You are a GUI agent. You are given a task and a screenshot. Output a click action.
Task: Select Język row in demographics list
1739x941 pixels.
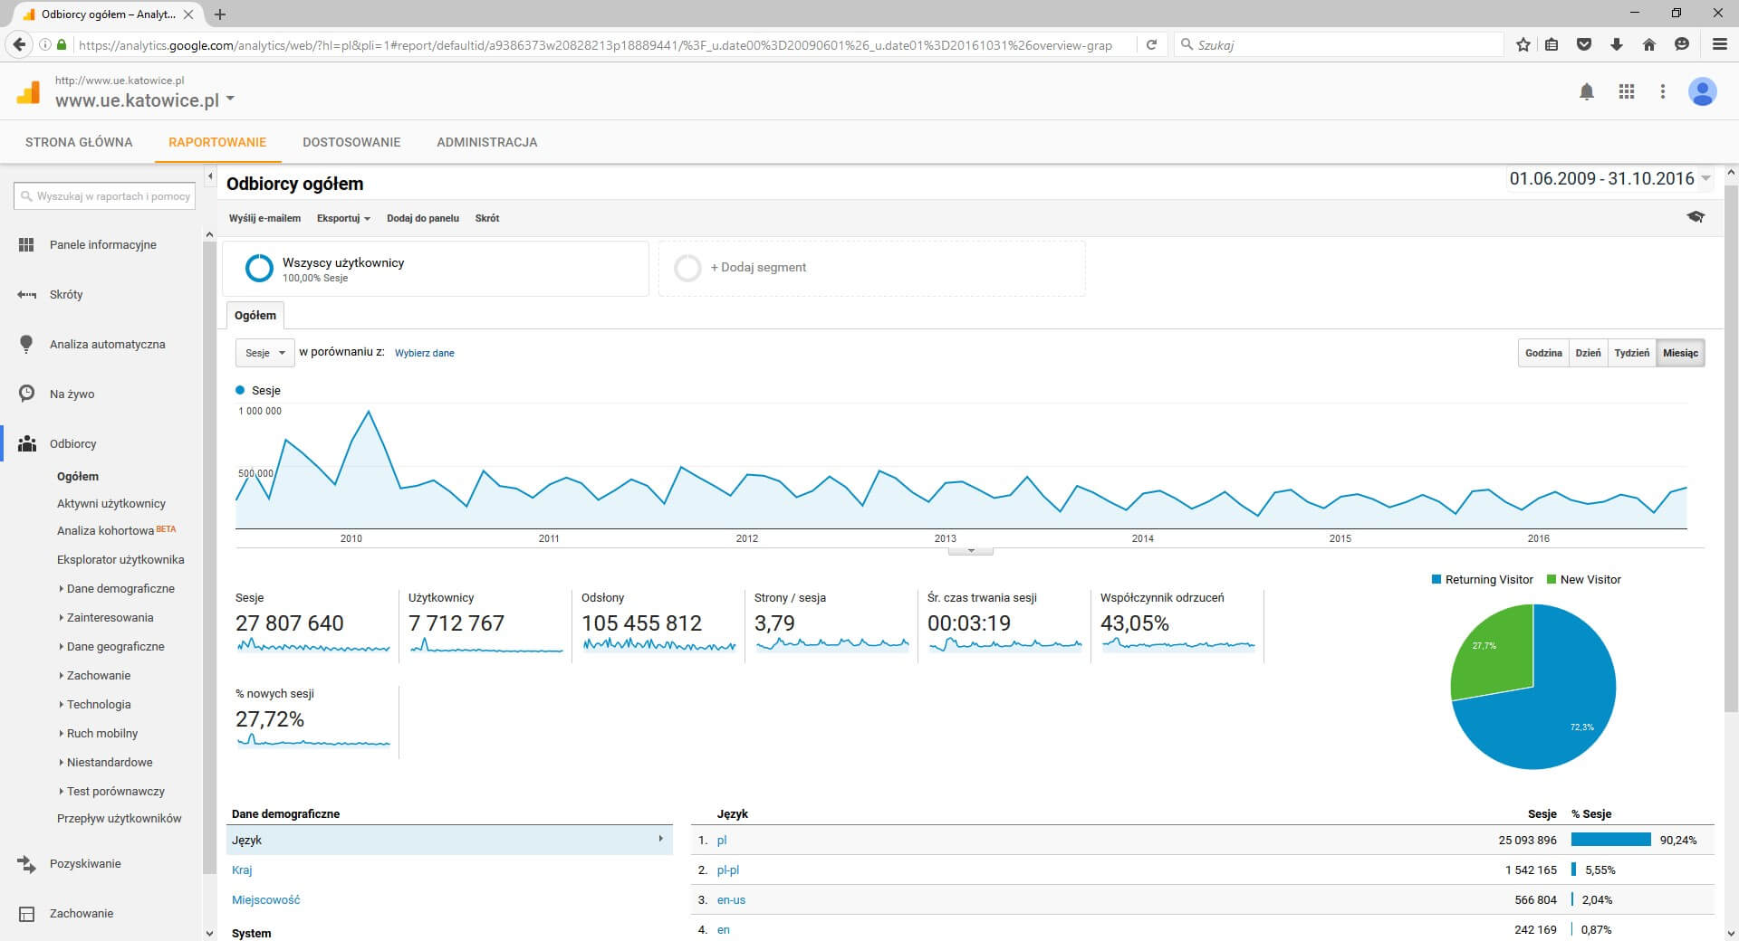tap(449, 840)
